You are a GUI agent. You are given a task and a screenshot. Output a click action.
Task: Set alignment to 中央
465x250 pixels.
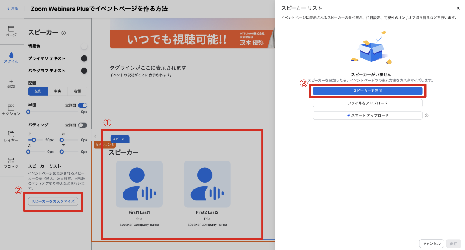pos(58,91)
